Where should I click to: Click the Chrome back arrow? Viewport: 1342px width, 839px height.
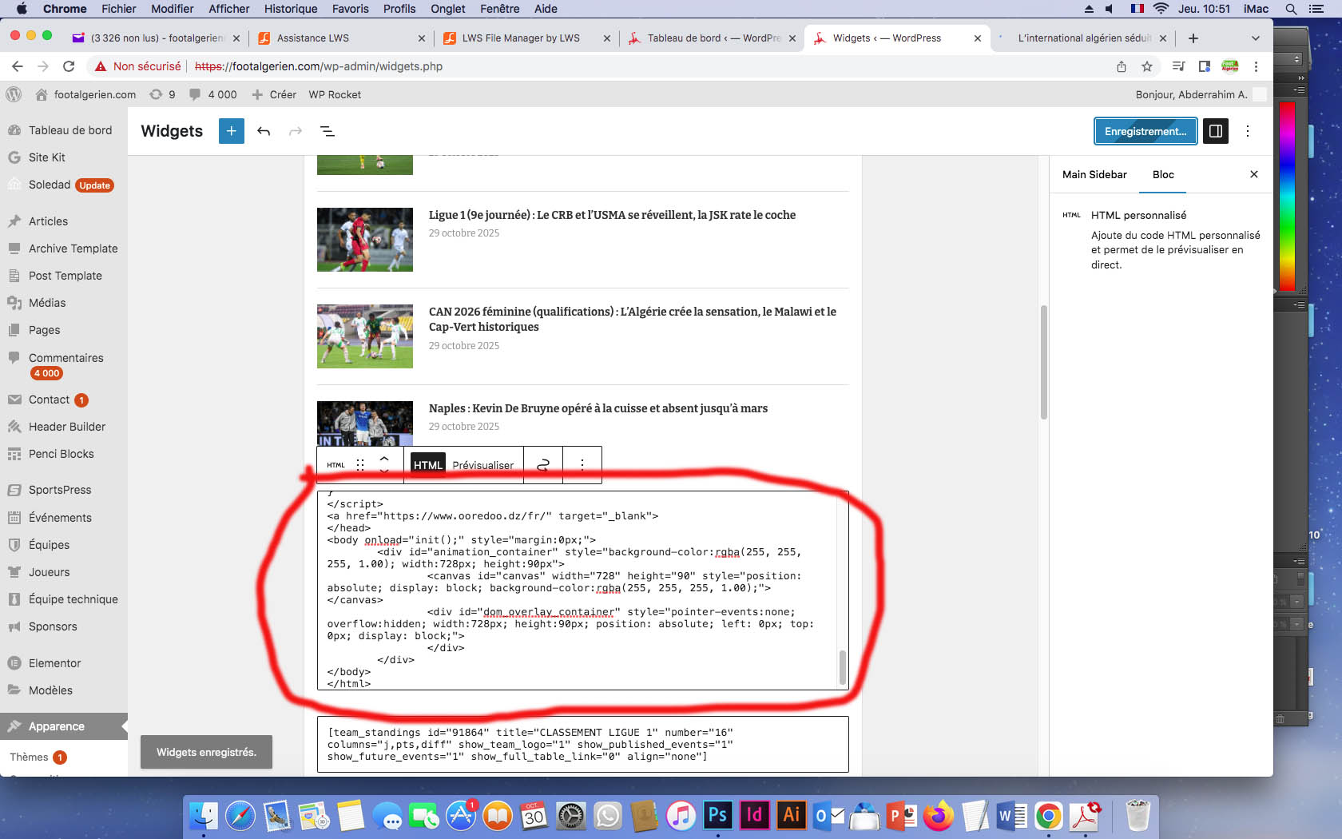[x=18, y=66]
